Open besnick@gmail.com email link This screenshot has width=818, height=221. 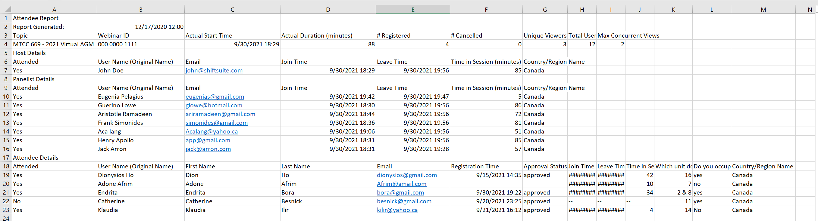(x=404, y=201)
